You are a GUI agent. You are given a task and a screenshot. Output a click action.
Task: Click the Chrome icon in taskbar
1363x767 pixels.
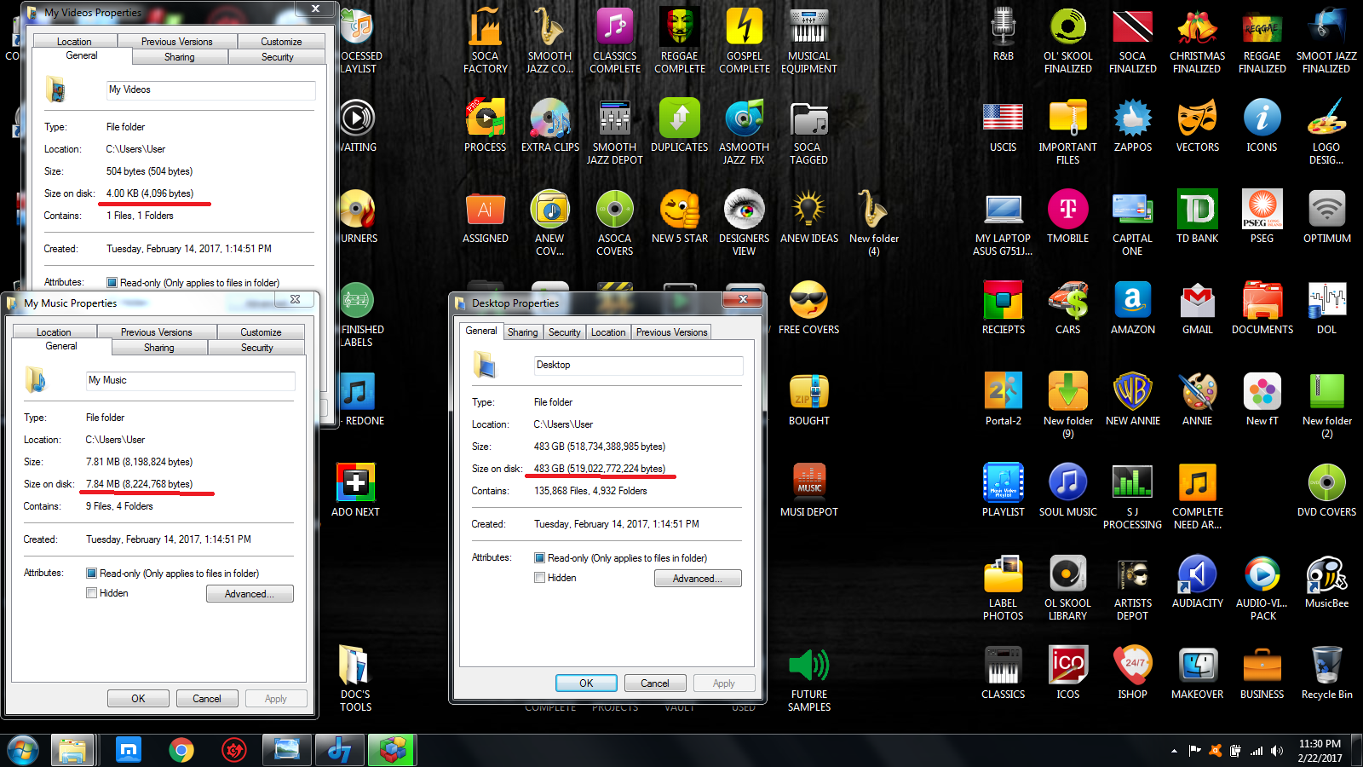coord(181,750)
